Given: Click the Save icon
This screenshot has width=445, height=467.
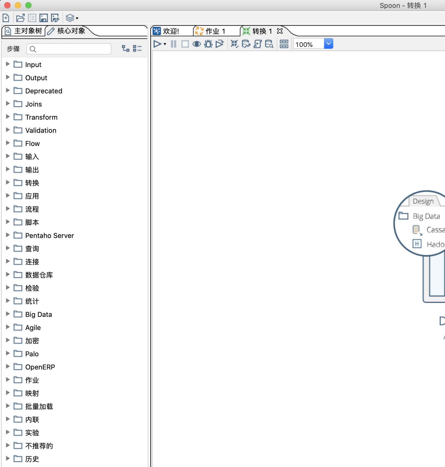Looking at the screenshot, I should (x=43, y=18).
